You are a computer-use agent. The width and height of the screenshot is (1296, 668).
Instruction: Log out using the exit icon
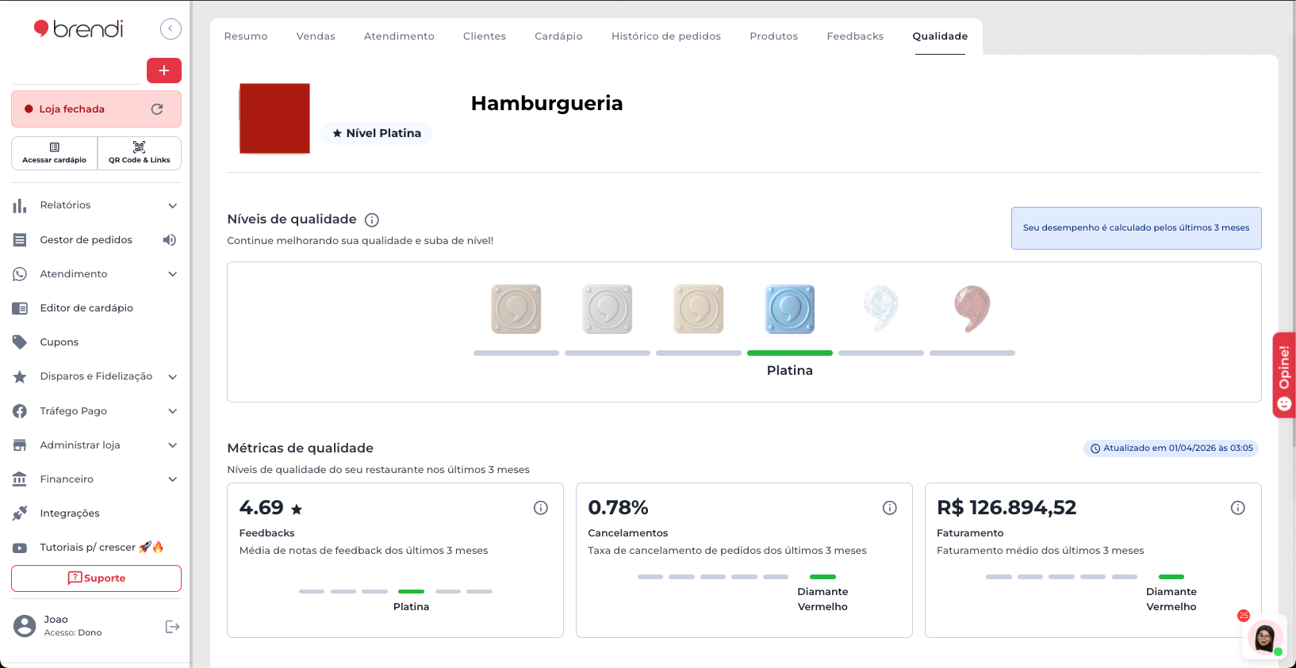pos(172,627)
